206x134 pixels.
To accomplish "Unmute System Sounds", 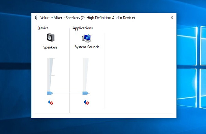I will click(86, 102).
